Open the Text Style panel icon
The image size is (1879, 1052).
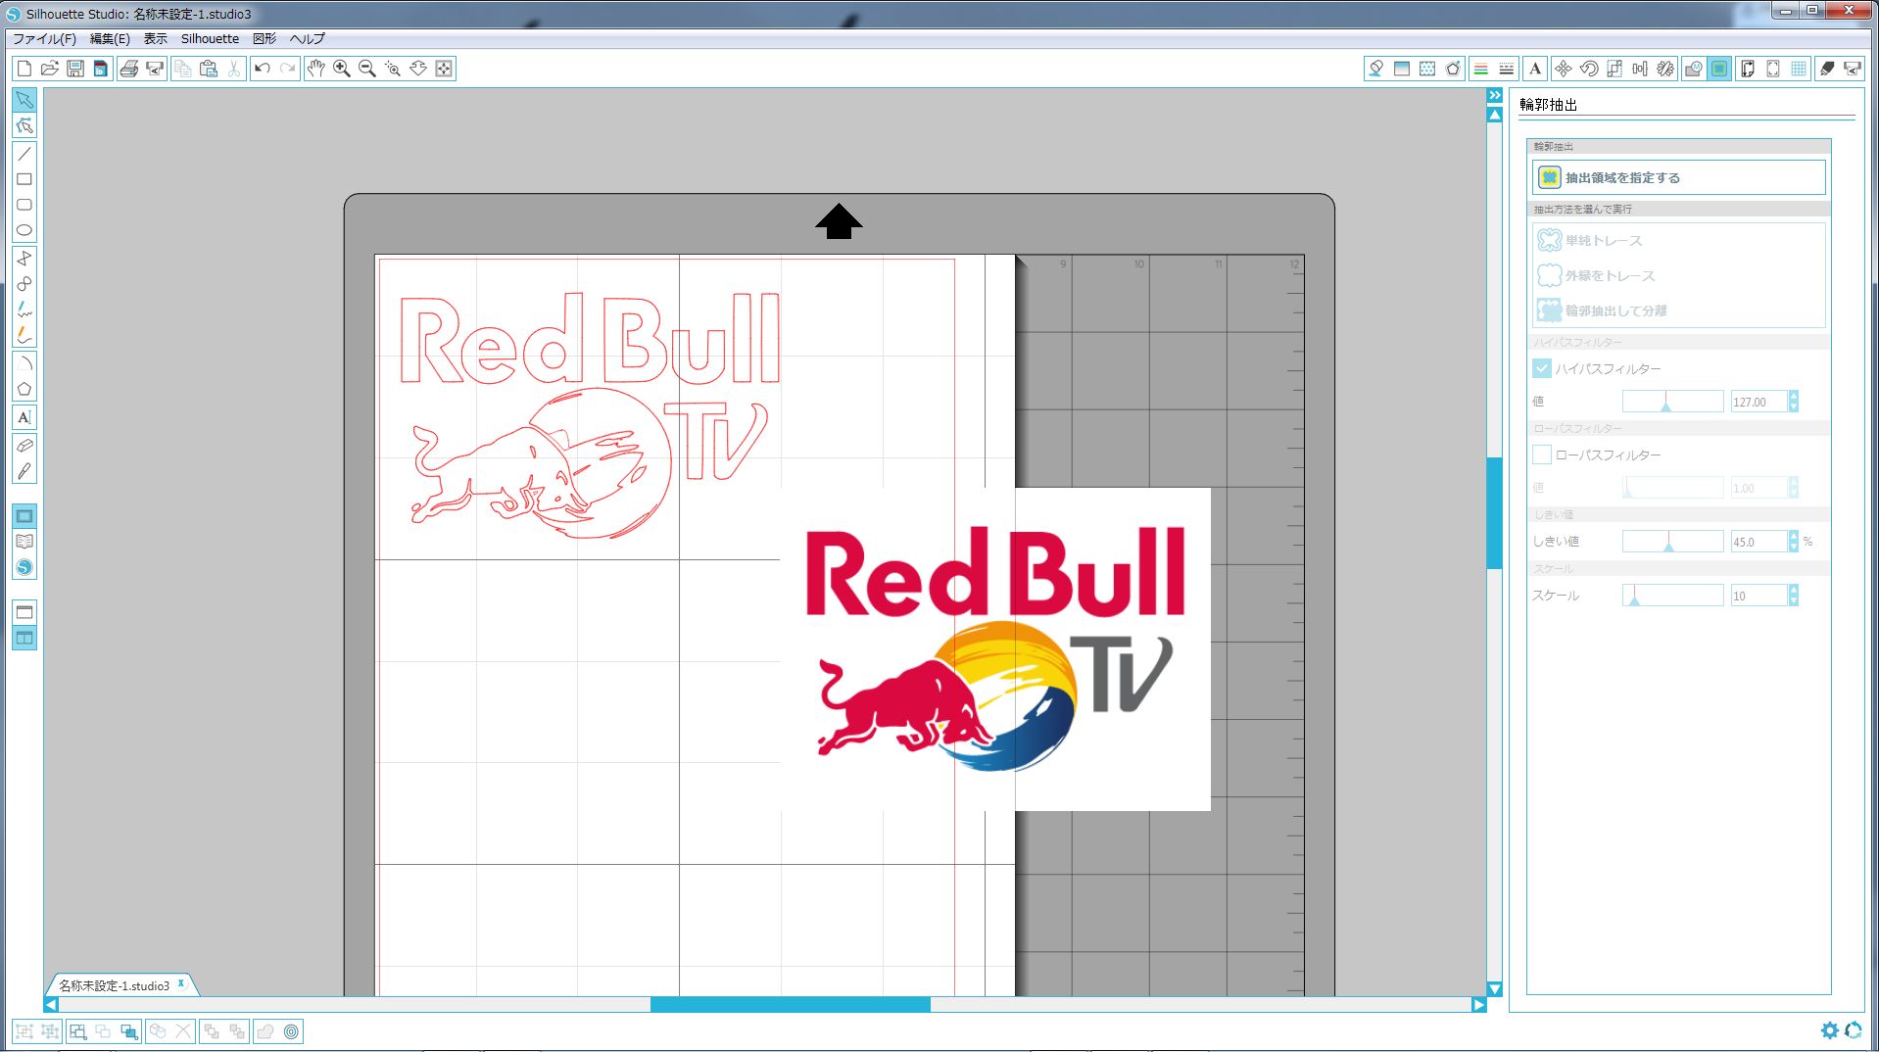tap(1535, 69)
